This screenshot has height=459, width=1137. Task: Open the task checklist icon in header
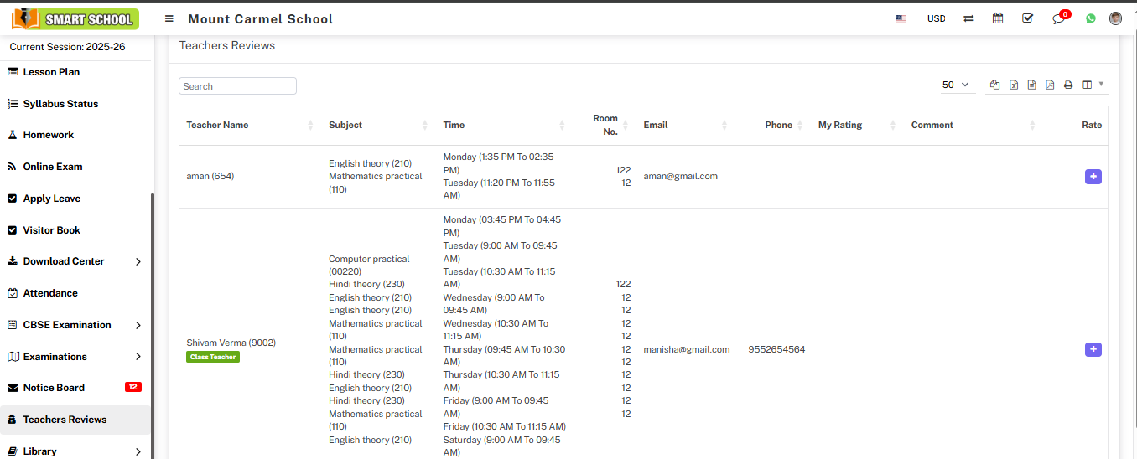(1028, 18)
